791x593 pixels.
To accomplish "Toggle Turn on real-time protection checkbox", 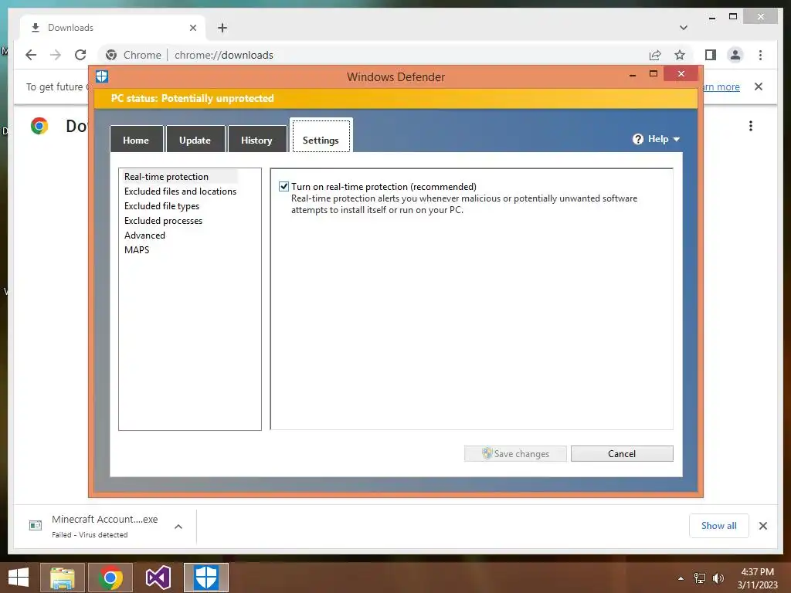I will pyautogui.click(x=284, y=187).
